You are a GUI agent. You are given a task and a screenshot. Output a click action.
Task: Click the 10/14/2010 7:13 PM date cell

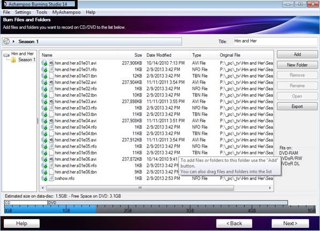165,63
